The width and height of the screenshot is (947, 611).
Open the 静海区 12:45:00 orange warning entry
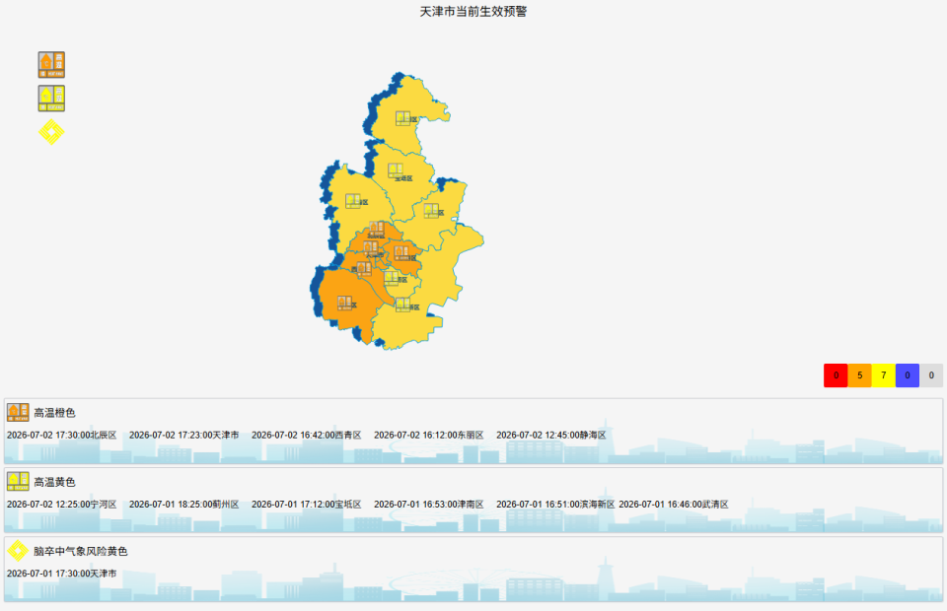point(551,435)
